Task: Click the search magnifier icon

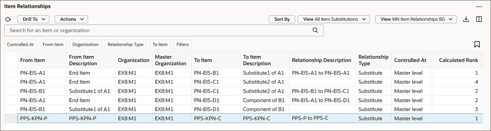Action: click(x=315, y=30)
